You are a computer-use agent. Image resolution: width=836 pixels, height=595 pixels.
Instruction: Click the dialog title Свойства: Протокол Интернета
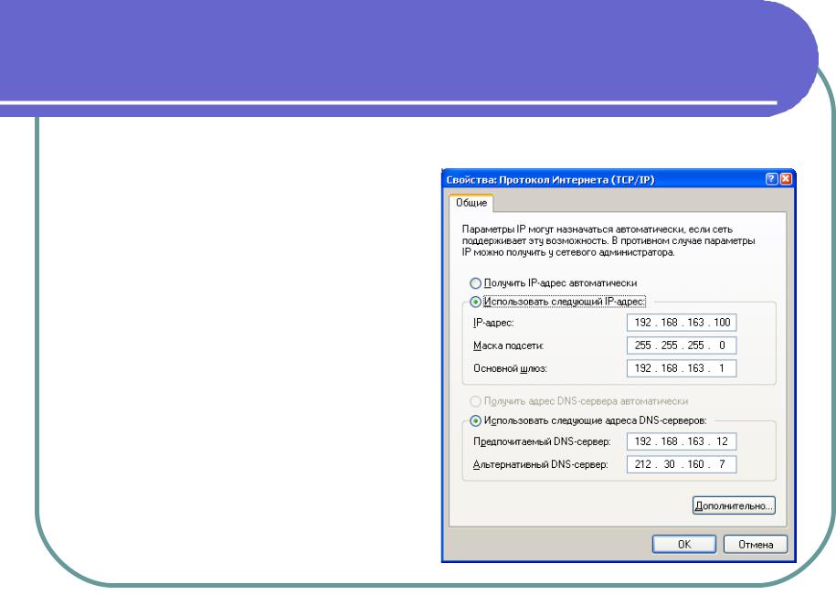pyautogui.click(x=550, y=180)
